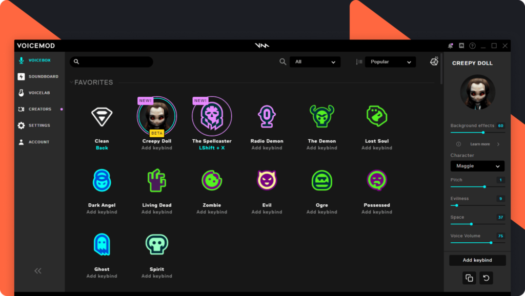This screenshot has width=525, height=296.
Task: Select the Radio Demon voice icon
Action: coord(267,116)
